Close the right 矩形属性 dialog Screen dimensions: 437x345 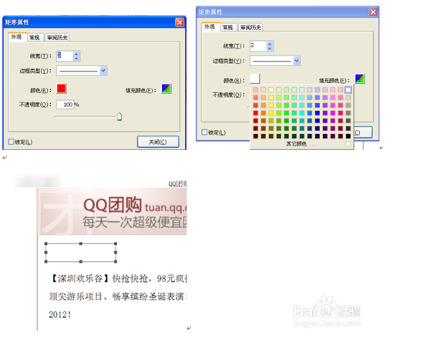coord(373,12)
